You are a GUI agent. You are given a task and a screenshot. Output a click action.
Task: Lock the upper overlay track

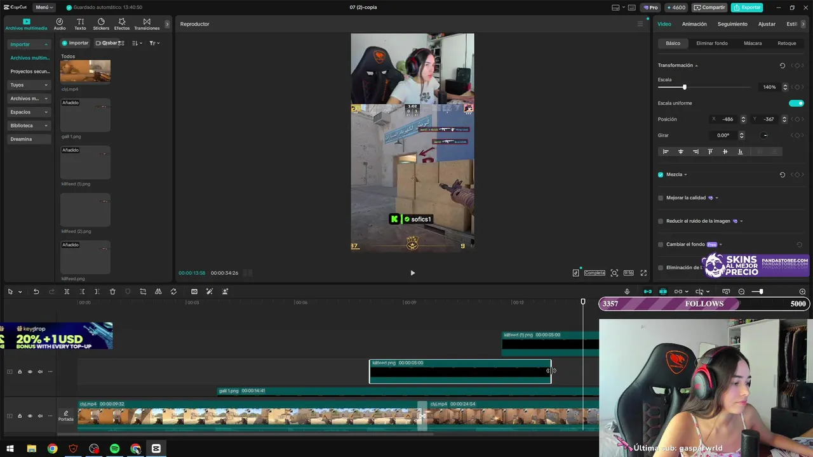pos(20,372)
